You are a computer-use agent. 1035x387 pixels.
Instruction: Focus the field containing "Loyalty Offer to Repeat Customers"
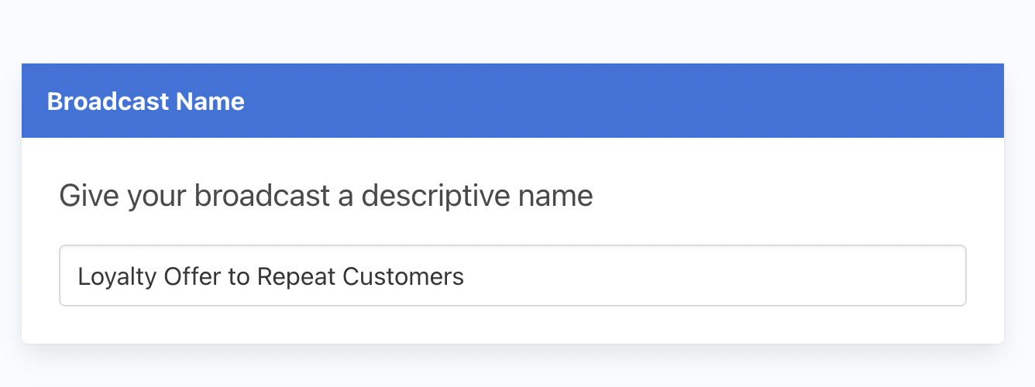tap(512, 276)
